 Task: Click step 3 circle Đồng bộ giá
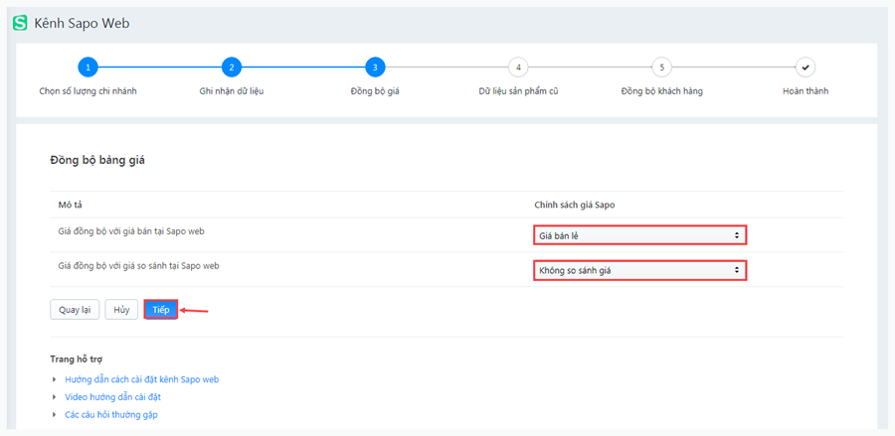(x=375, y=68)
